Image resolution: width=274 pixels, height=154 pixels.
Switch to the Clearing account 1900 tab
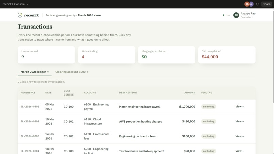(72, 72)
